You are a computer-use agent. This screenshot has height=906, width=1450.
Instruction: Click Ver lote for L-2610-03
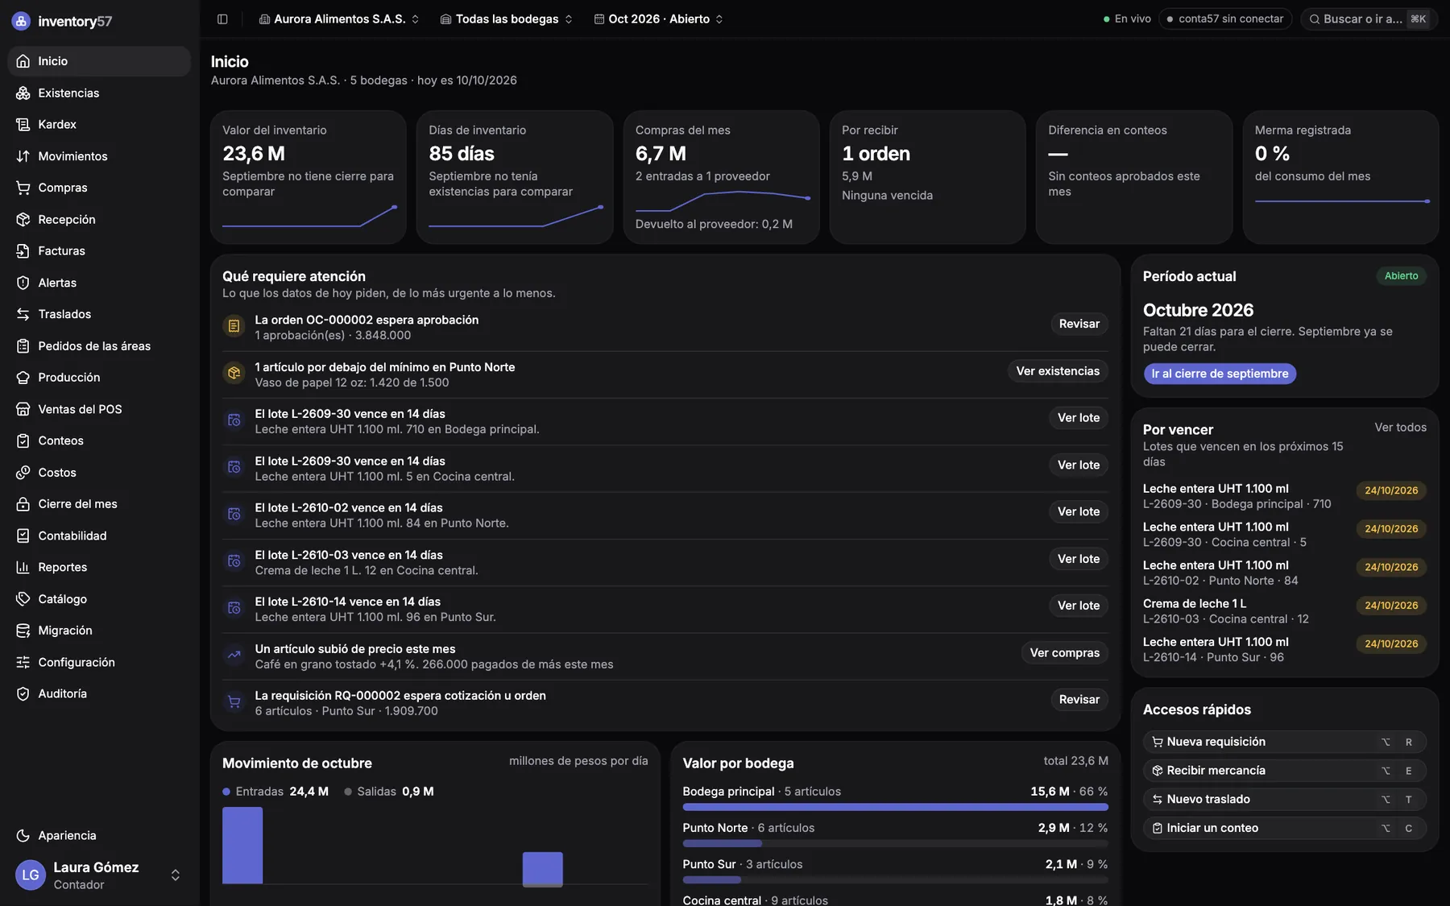pos(1079,558)
